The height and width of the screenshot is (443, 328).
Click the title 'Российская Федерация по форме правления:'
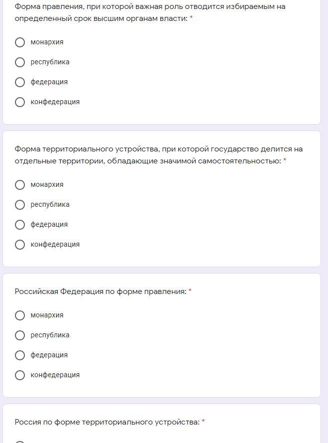coord(101,292)
